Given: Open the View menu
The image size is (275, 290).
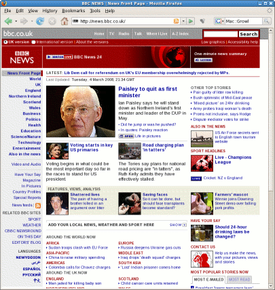Looking at the screenshot, I should point(33,11).
